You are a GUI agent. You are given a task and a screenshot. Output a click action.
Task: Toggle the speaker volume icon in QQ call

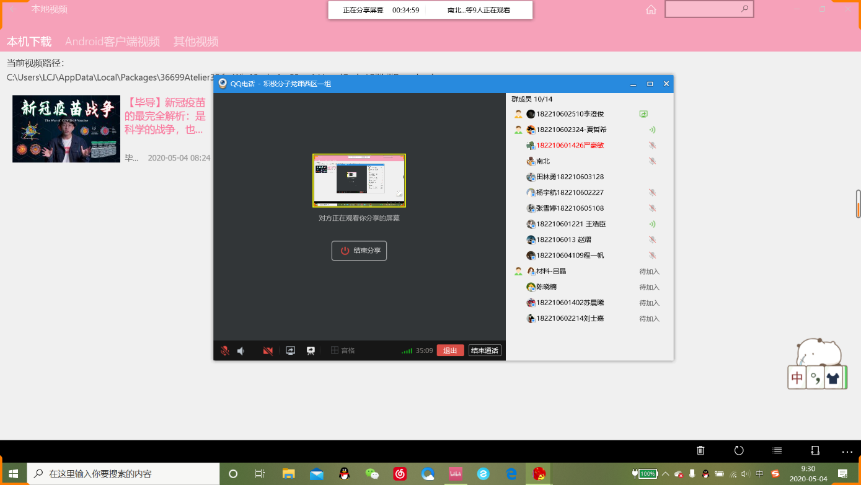[241, 350]
